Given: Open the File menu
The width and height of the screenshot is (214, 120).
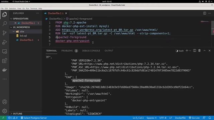Looking at the screenshot, I should point(2,8).
